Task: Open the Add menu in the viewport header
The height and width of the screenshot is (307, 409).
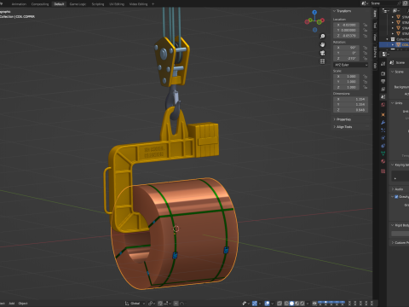Action: coord(12,304)
